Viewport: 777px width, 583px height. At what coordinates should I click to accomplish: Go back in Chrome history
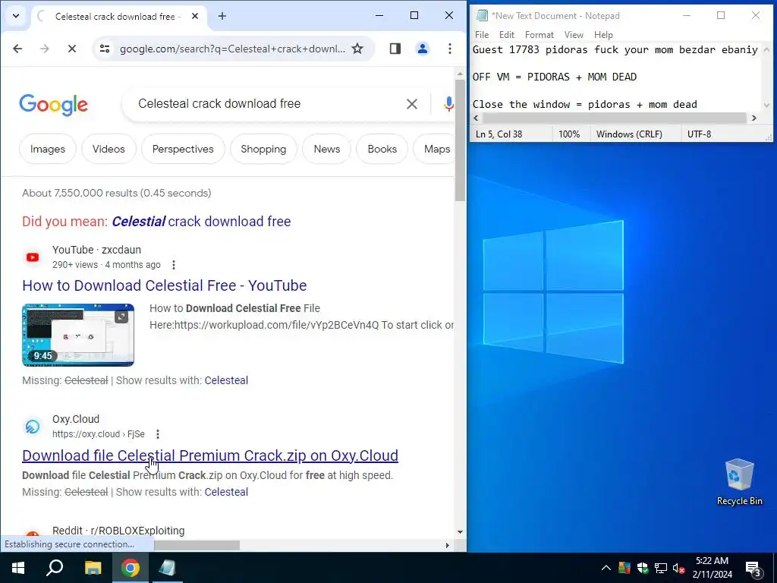(17, 49)
